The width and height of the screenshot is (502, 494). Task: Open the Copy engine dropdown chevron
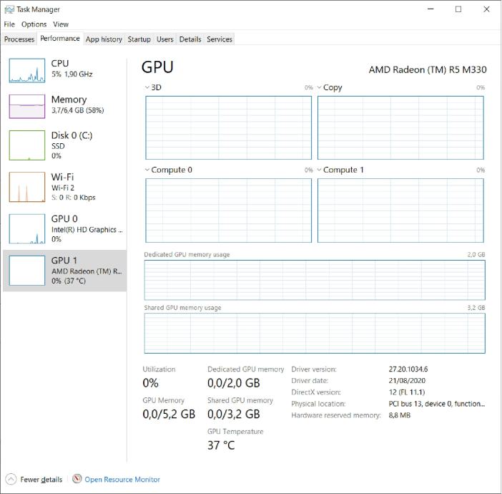[319, 87]
